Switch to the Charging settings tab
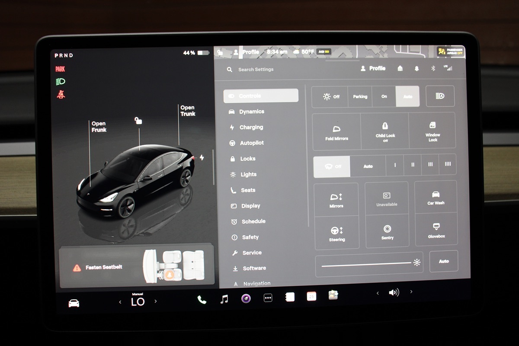The height and width of the screenshot is (346, 519). point(251,128)
